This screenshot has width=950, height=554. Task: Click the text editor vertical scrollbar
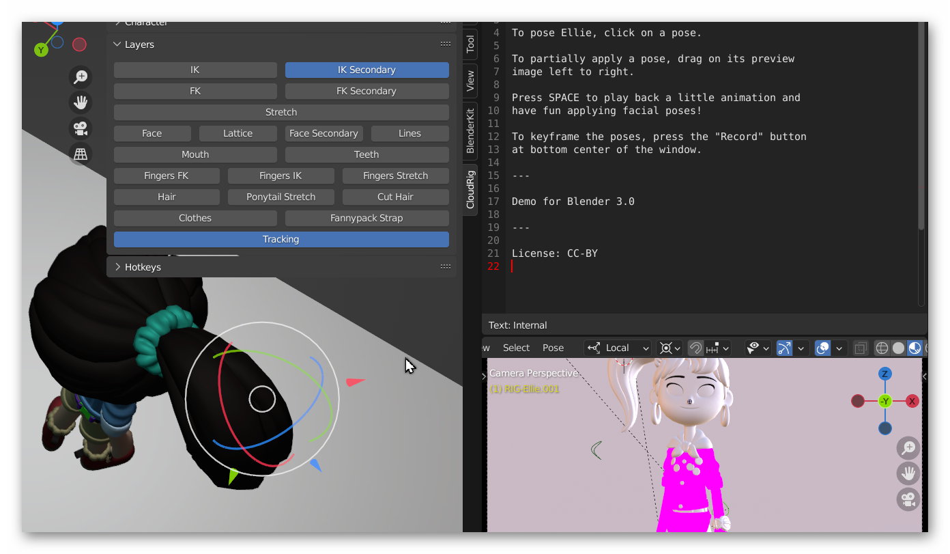pos(921,126)
